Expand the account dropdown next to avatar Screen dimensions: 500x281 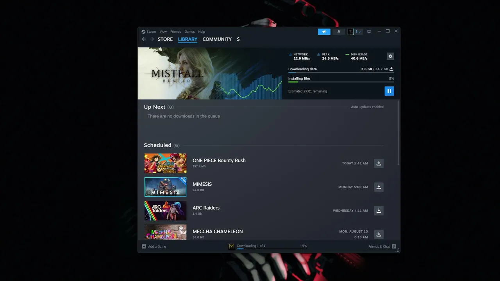pos(358,32)
